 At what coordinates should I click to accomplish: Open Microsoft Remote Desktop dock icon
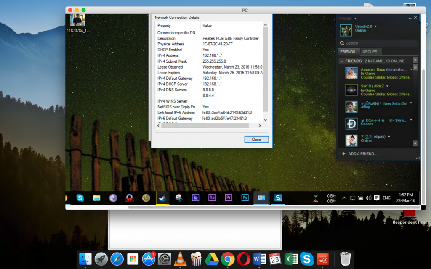(323, 259)
